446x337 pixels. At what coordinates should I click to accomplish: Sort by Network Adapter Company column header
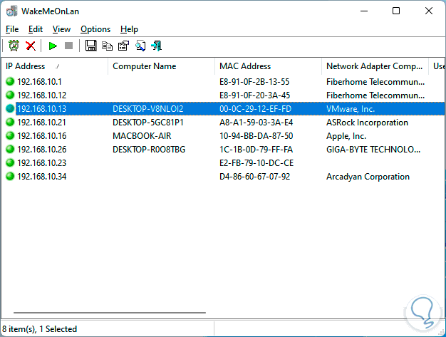click(375, 66)
